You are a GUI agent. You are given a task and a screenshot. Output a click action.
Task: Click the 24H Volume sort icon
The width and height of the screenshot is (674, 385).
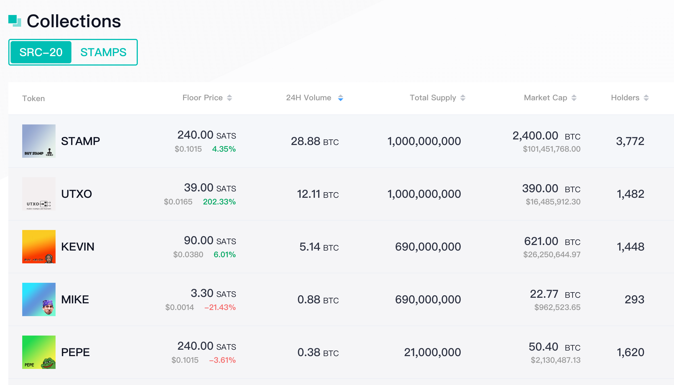pos(340,98)
